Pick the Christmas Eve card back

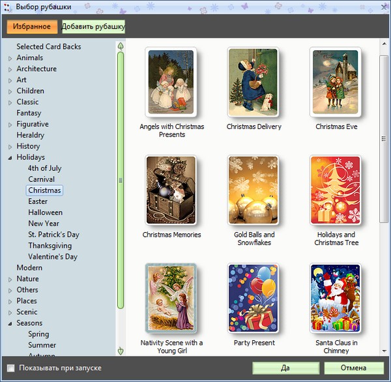336,83
